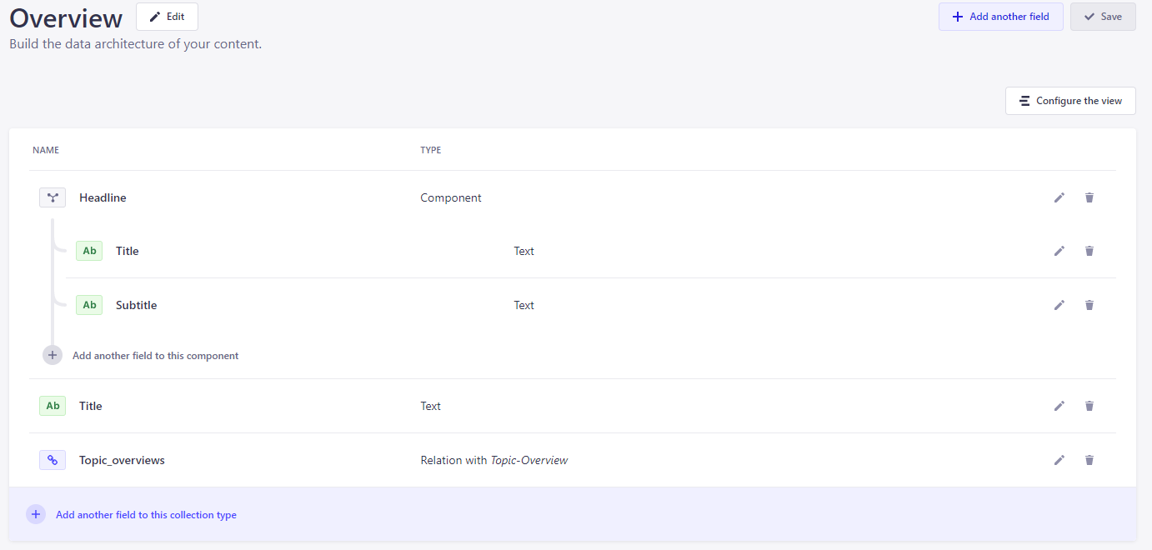Click the Text type of top-level Title
Image resolution: width=1152 pixels, height=550 pixels.
click(x=431, y=406)
